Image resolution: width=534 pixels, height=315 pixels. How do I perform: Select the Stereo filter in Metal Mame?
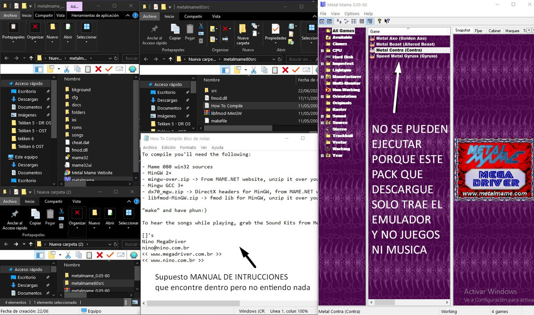pyautogui.click(x=339, y=129)
